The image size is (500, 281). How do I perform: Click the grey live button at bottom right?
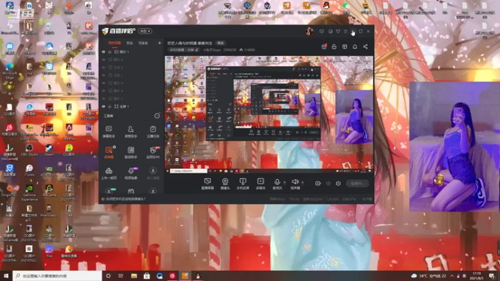pos(357,184)
